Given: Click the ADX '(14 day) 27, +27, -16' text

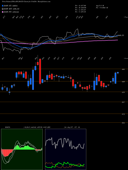Looking at the screenshot, I should click(72, 127).
